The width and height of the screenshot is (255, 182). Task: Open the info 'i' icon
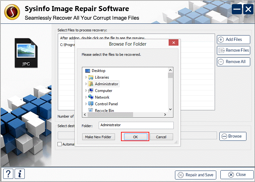(20, 174)
